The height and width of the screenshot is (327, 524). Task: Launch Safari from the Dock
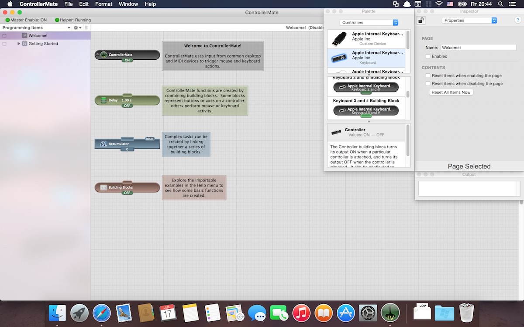pyautogui.click(x=102, y=313)
